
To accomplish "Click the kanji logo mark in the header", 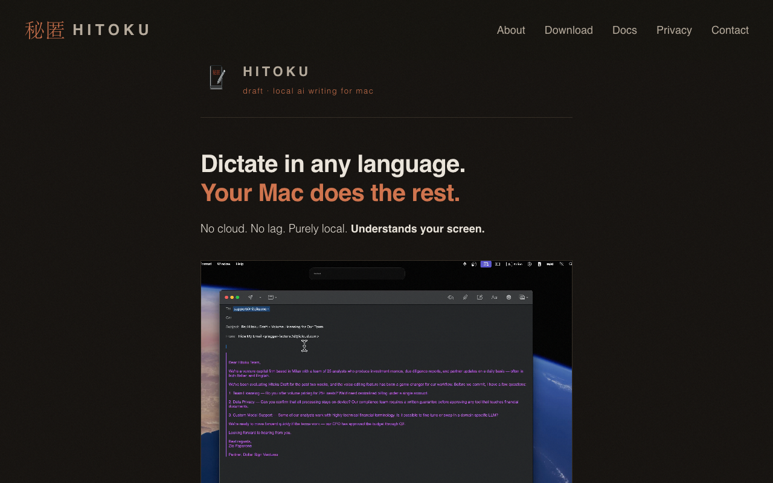I will (45, 30).
